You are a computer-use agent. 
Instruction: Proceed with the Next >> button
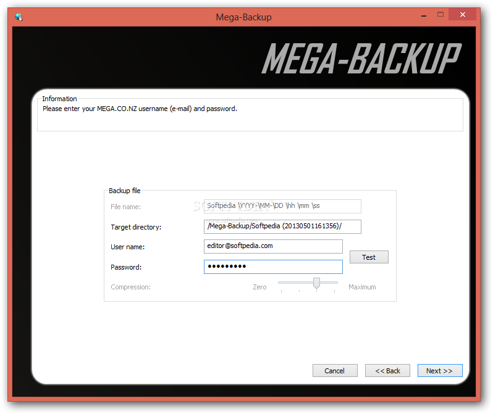tap(440, 371)
